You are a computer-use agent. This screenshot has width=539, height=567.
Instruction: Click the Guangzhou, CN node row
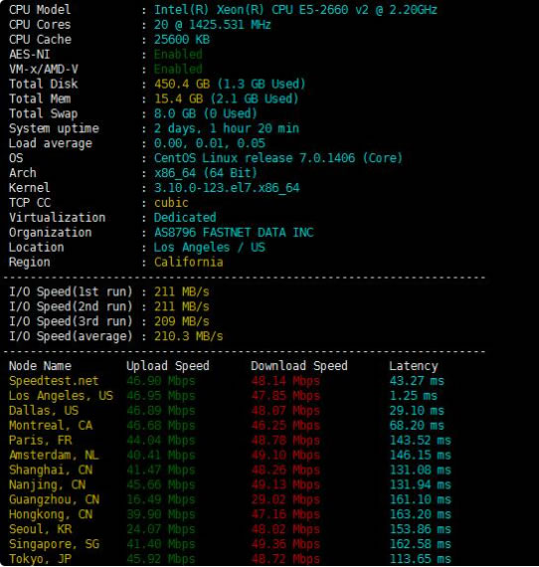[230, 499]
